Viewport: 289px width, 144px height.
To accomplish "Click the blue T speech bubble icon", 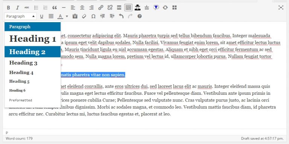I will point(156,8).
